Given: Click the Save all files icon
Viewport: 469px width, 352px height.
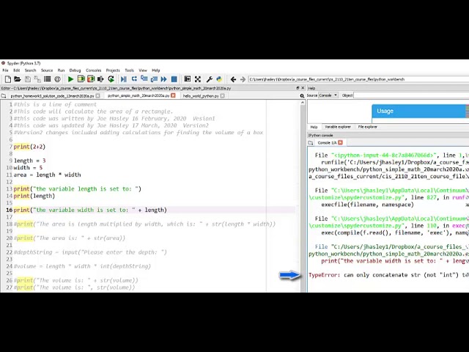Looking at the screenshot, I should 37,79.
